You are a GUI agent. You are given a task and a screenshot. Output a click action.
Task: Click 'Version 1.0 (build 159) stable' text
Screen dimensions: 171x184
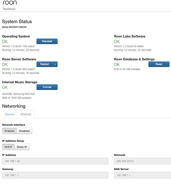pyautogui.click(x=18, y=46)
